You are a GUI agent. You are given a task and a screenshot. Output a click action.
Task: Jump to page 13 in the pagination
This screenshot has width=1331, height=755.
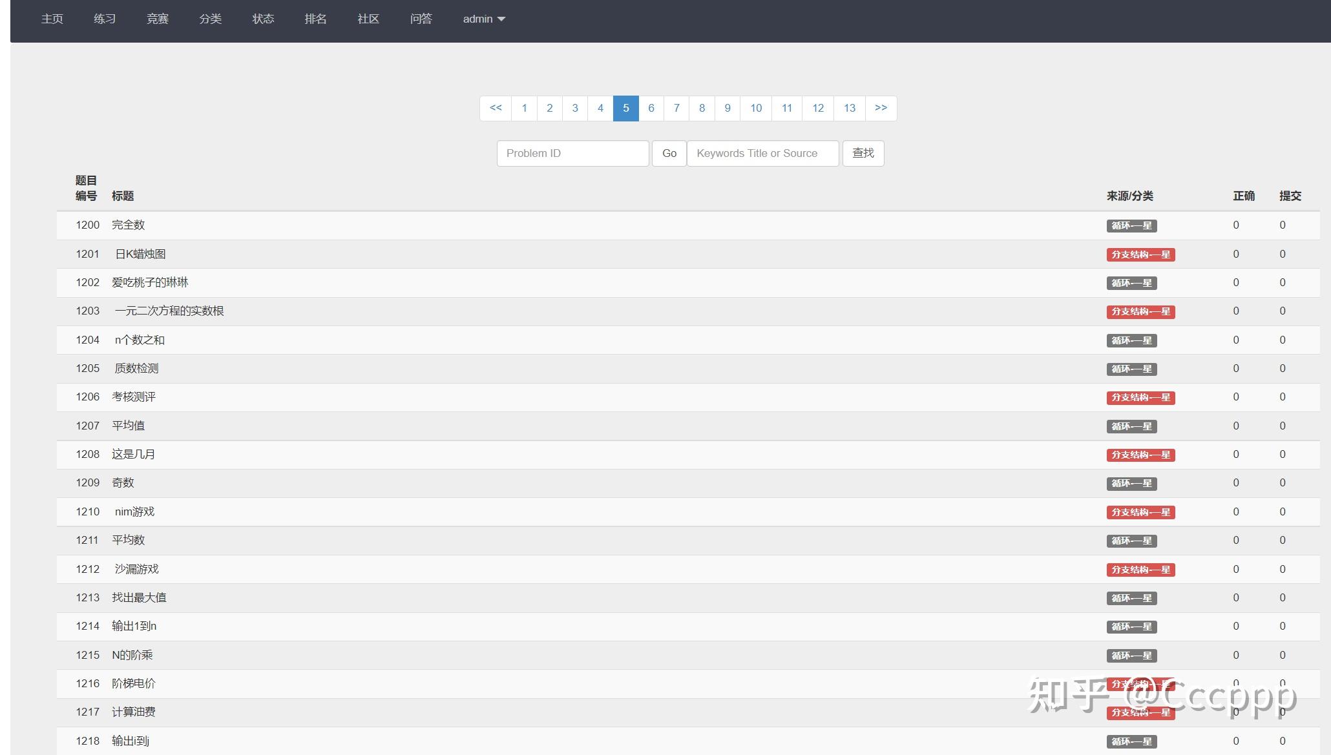tap(849, 108)
